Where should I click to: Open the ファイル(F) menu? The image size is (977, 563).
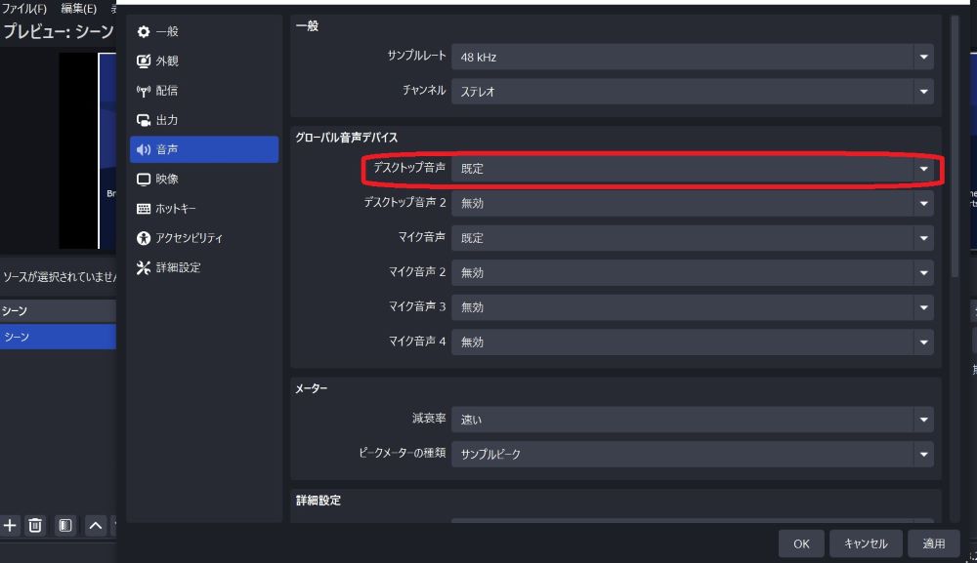click(x=24, y=9)
